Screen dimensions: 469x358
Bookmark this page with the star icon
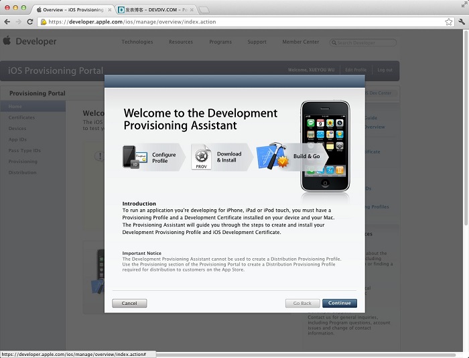(x=448, y=22)
